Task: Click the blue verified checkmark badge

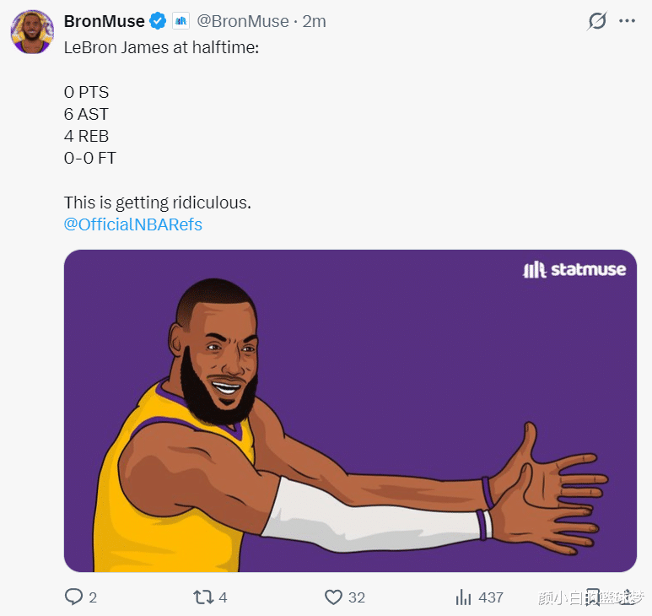Action: pos(158,21)
